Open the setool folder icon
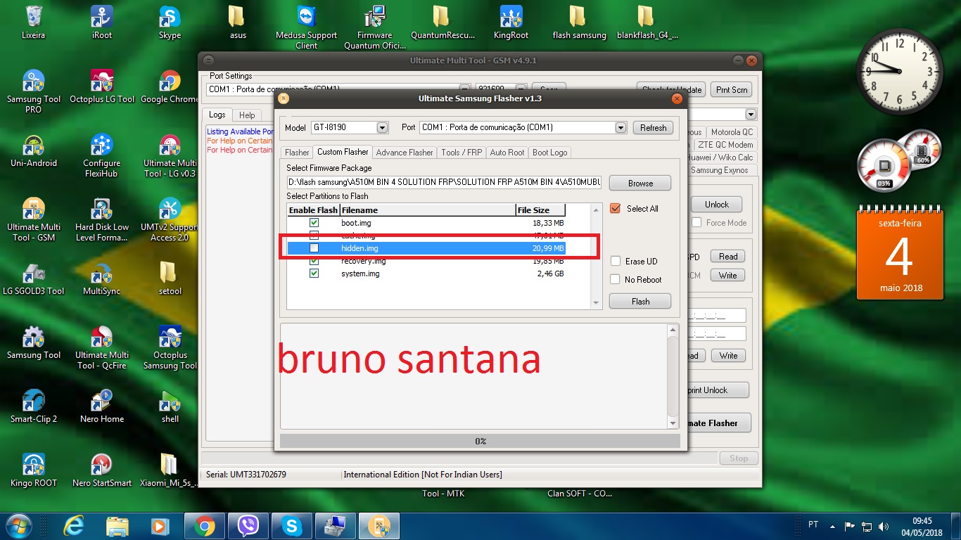This screenshot has width=961, height=540. click(170, 278)
